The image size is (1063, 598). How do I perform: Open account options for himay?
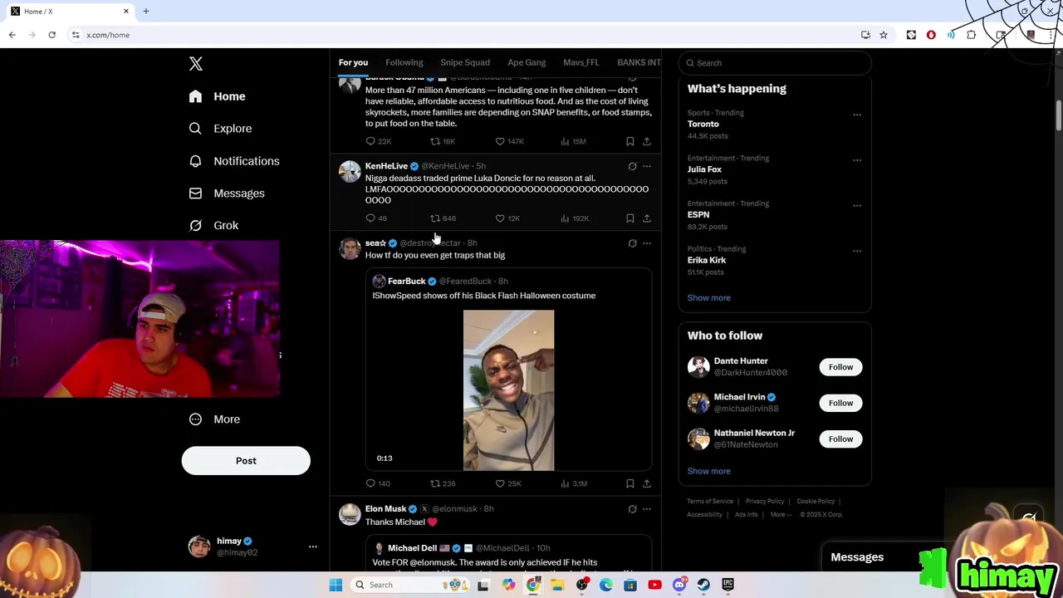tap(312, 547)
